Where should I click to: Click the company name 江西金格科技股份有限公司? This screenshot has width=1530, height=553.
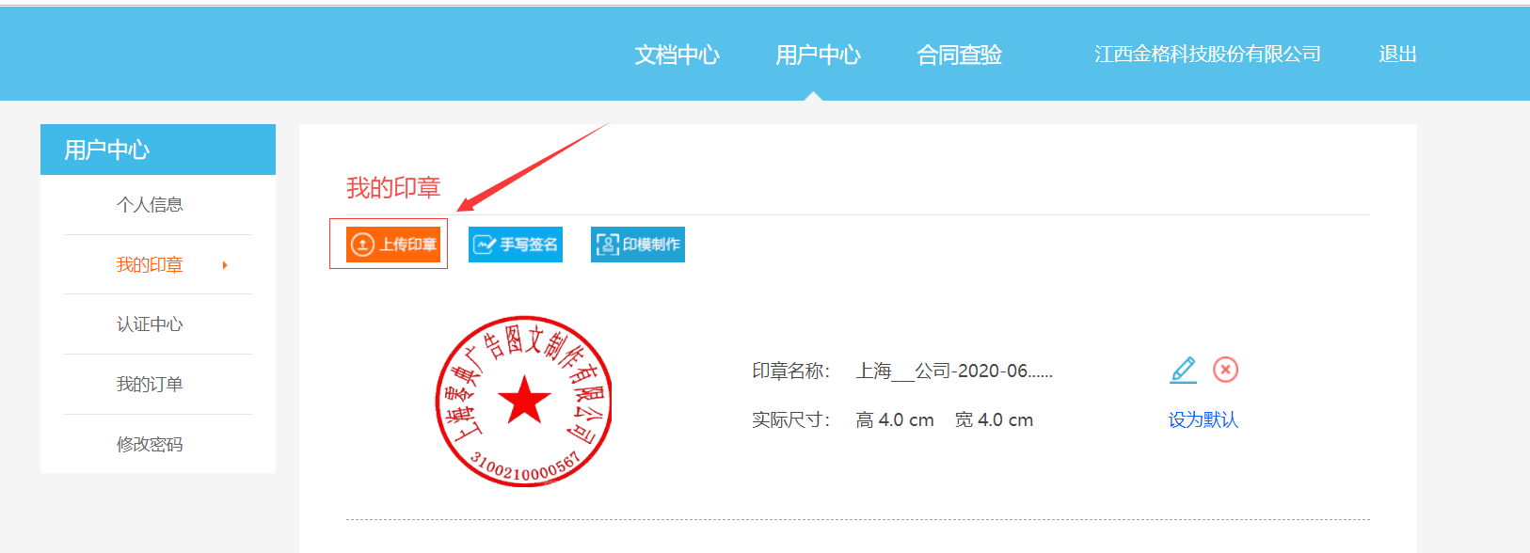pos(1207,55)
